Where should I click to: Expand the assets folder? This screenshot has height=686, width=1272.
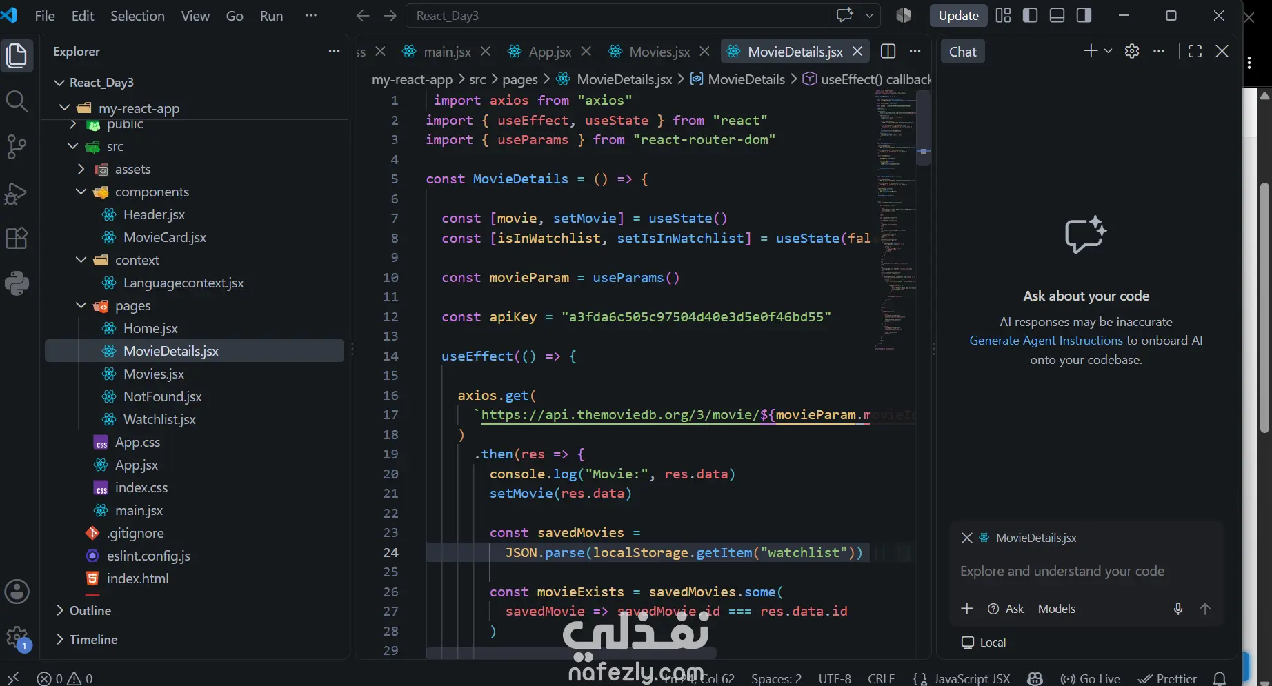click(81, 169)
